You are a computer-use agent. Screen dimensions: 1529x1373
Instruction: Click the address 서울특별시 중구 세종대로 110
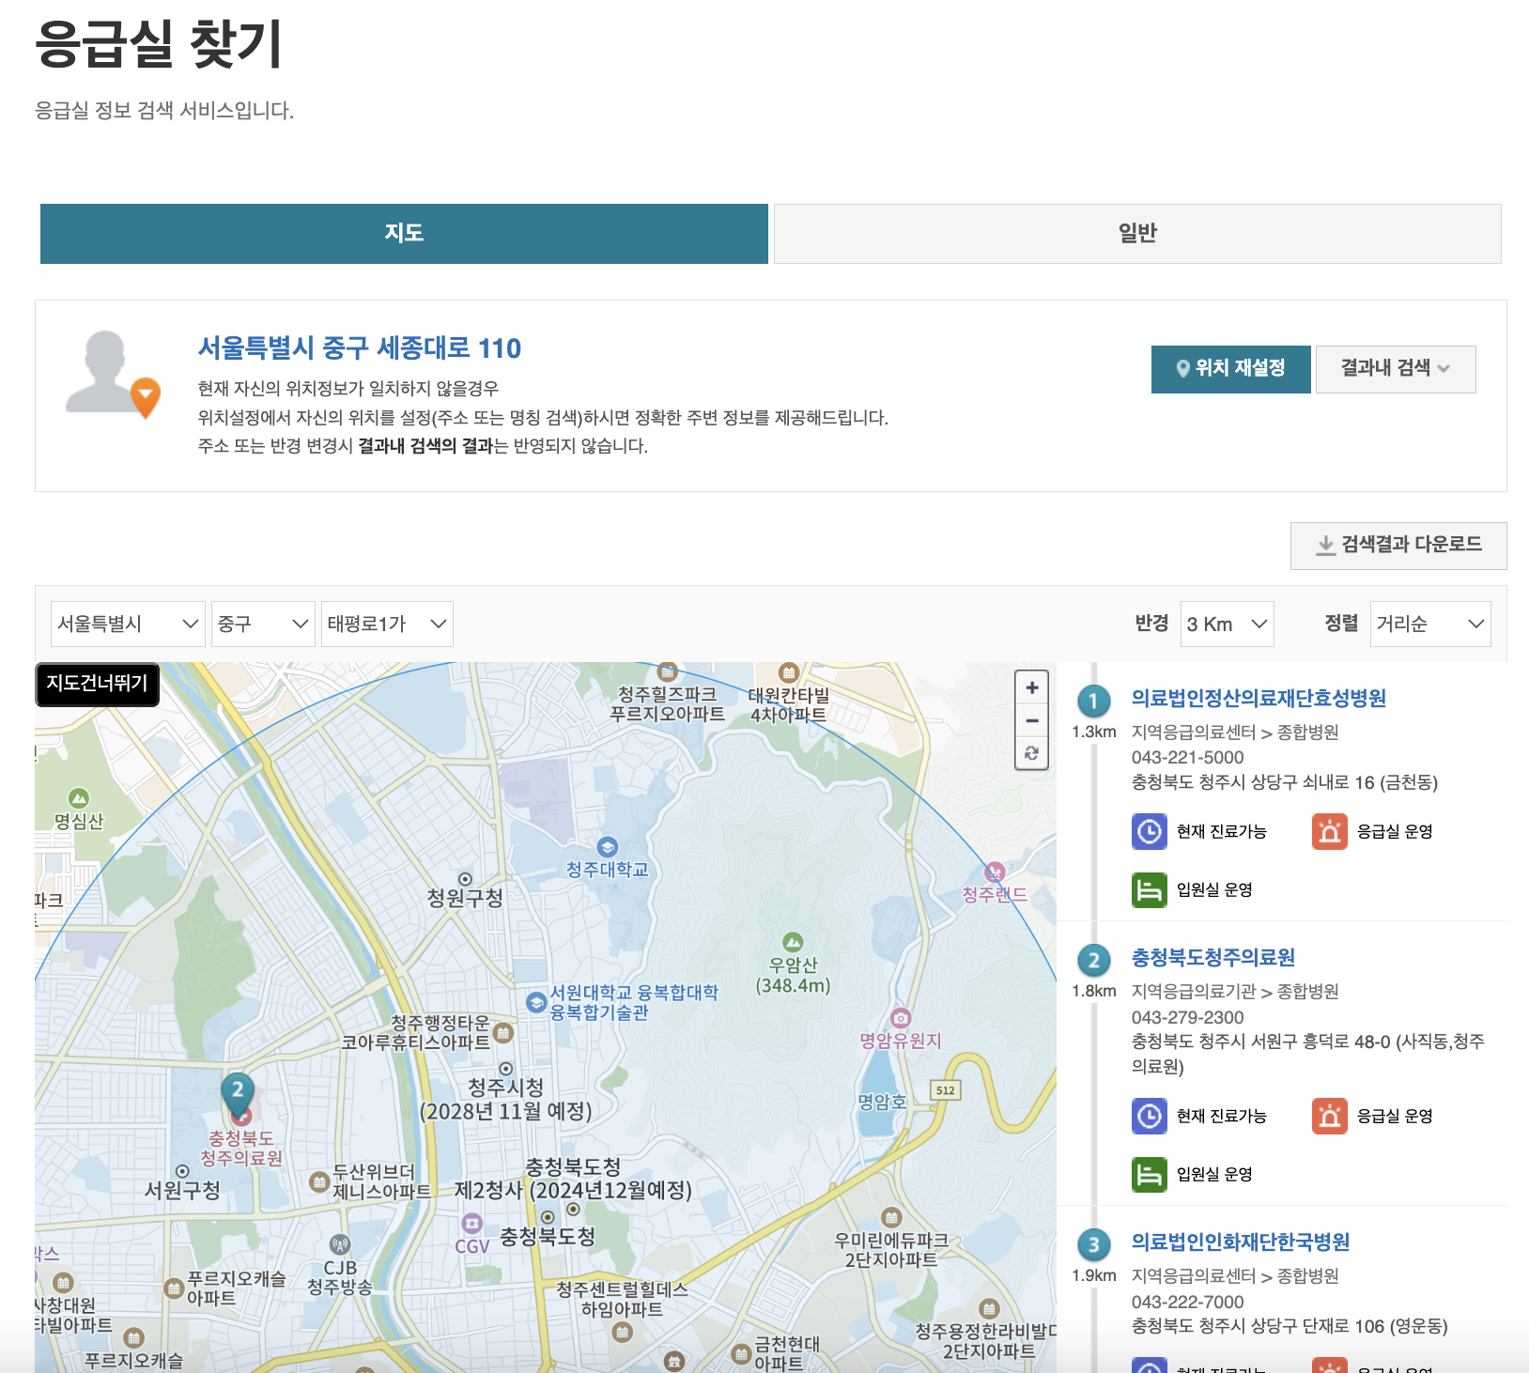(359, 348)
